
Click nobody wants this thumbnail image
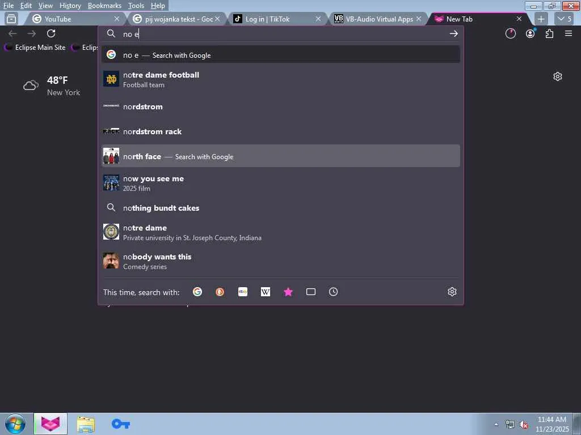[x=111, y=261]
